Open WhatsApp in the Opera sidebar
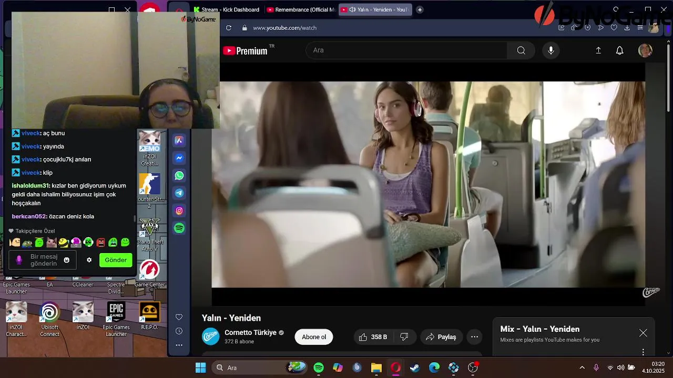Screen dimensions: 673x378 [x=179, y=175]
